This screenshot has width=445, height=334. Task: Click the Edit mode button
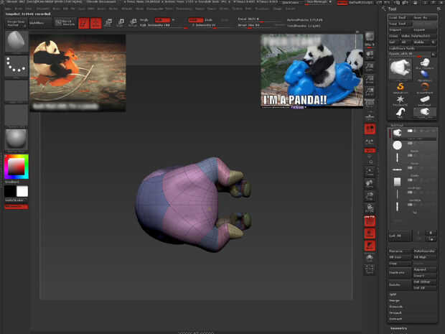pyautogui.click(x=83, y=23)
